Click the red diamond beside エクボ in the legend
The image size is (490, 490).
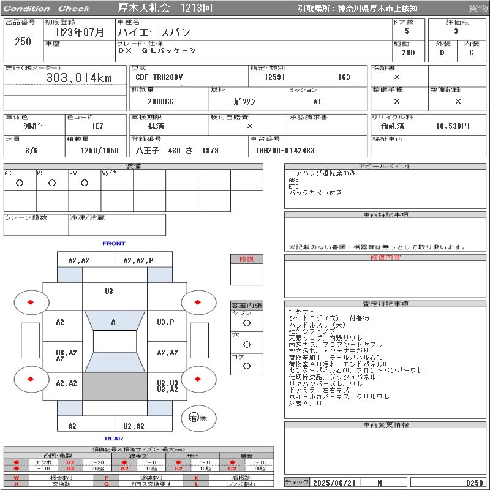tap(17, 462)
